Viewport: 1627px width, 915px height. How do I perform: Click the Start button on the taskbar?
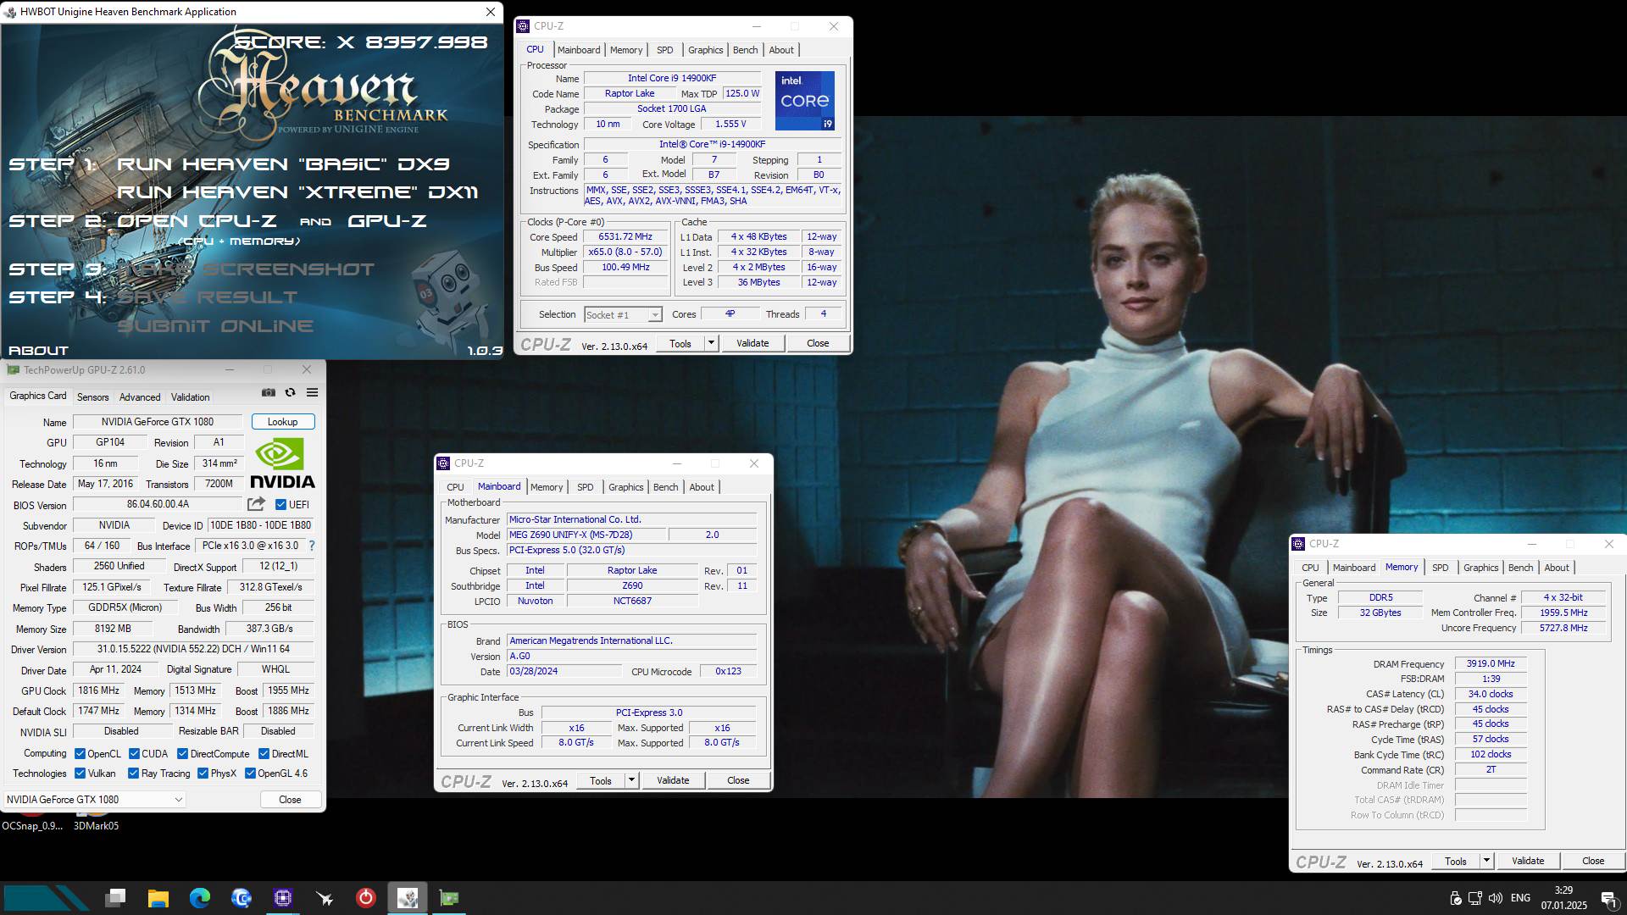click(45, 898)
